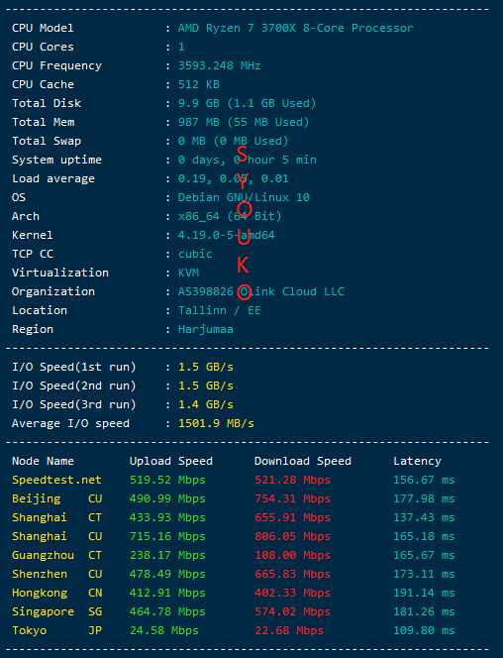Click the Tallinn / EE location text
Image resolution: width=503 pixels, height=658 pixels.
[219, 310]
